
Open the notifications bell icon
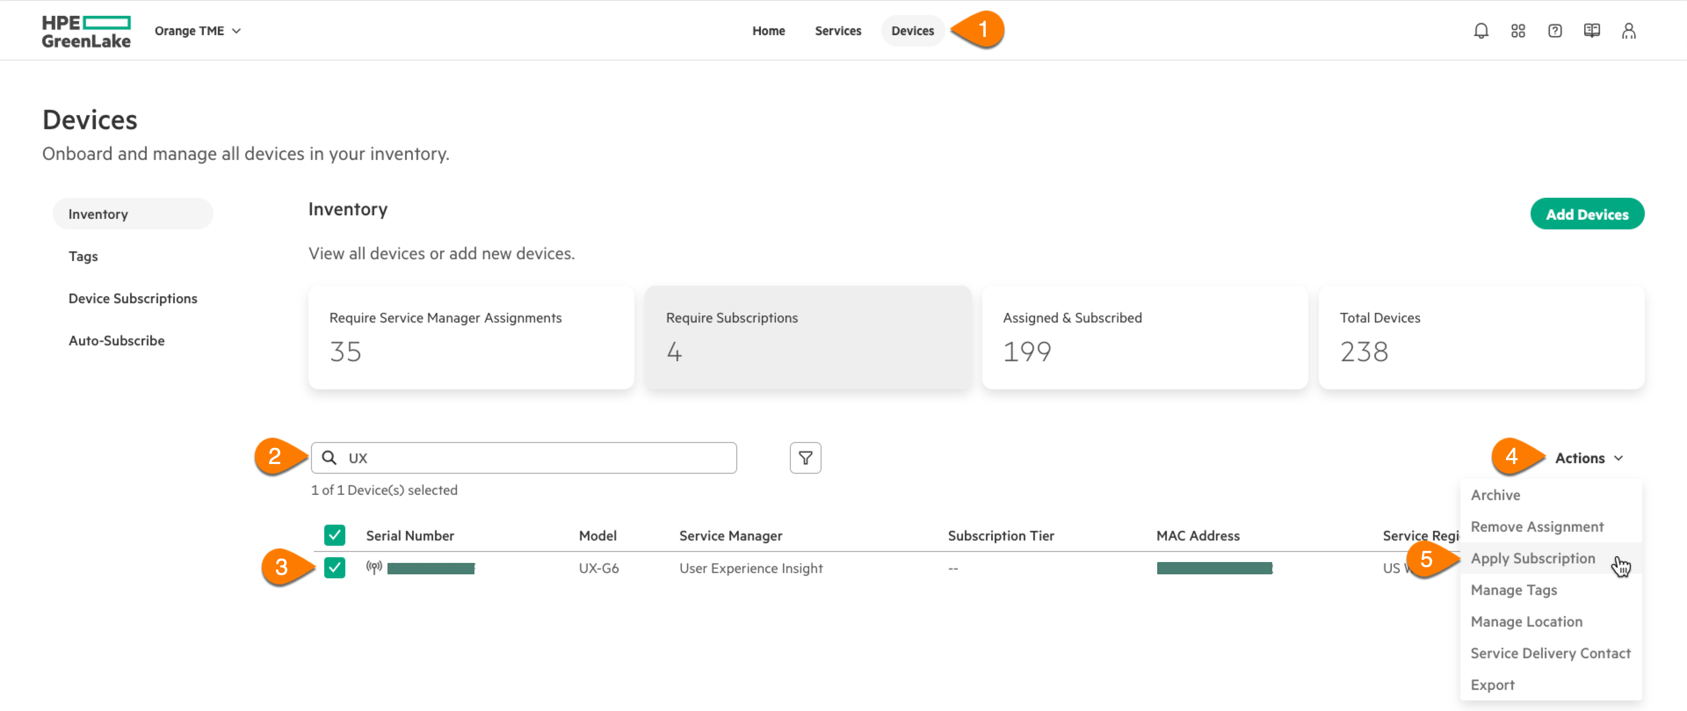pos(1481,31)
